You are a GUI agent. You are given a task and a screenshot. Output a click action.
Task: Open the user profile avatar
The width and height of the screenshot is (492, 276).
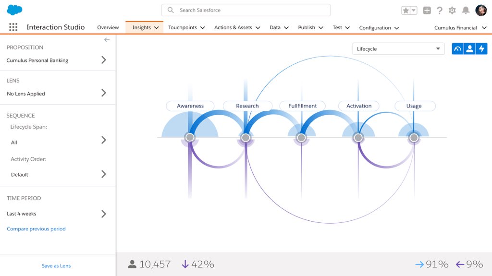pyautogui.click(x=481, y=11)
